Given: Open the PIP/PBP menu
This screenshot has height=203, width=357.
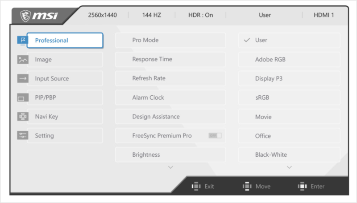Looking at the screenshot, I should tap(65, 97).
